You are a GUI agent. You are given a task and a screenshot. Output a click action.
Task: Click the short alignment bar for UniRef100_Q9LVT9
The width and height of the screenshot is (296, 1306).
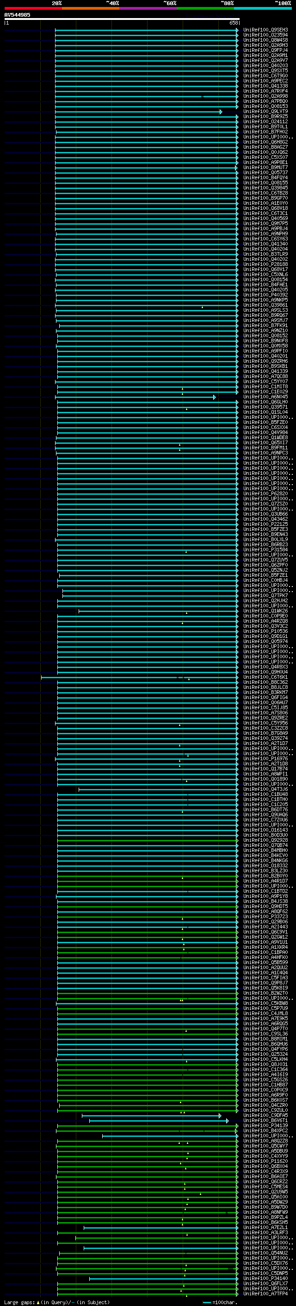[138, 112]
